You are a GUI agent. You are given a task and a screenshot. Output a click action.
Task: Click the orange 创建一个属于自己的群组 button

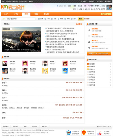99,54
